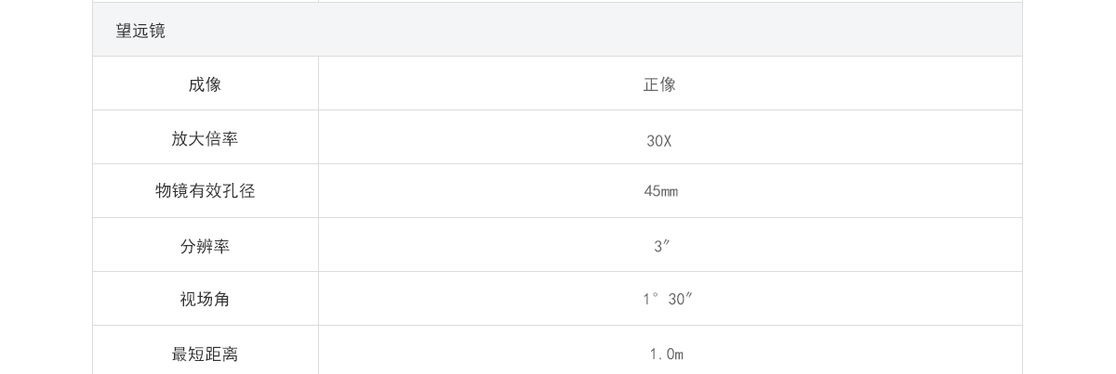Click the 放大倍率 table row
The image size is (1116, 374).
[557, 137]
